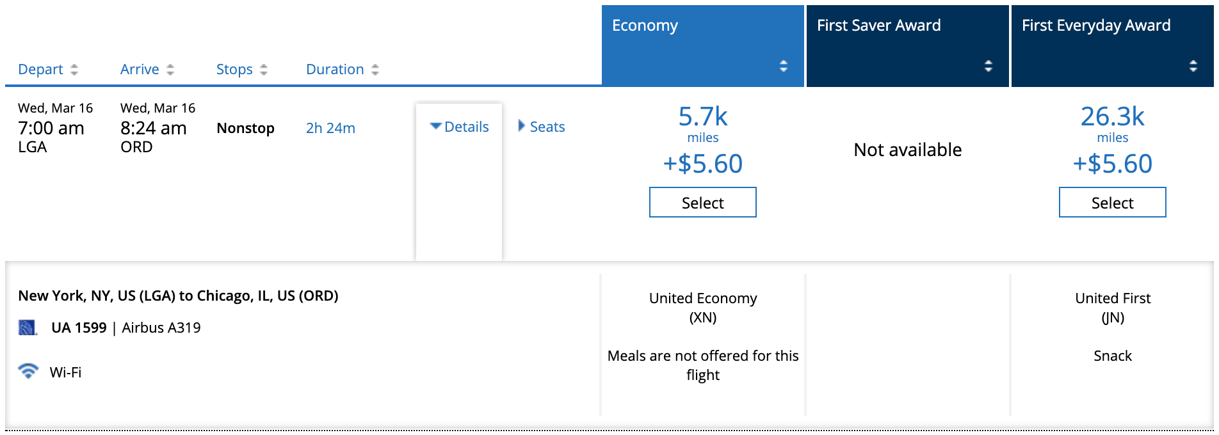The width and height of the screenshot is (1219, 435).
Task: Click the 2h 24m duration link
Action: click(x=329, y=128)
